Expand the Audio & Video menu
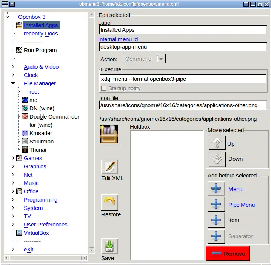The width and height of the screenshot is (271, 265). (13, 66)
